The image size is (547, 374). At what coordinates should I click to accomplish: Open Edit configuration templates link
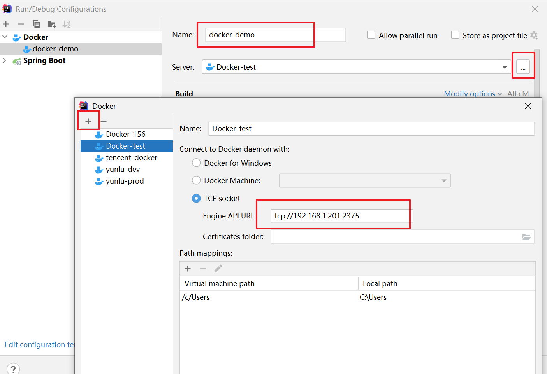(39, 344)
